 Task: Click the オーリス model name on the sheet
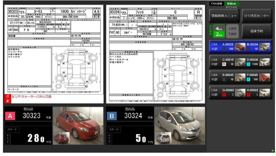pos(38,11)
